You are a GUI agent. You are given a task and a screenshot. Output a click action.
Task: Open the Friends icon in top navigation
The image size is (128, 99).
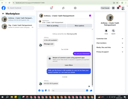tap(63, 8)
